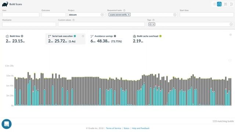Click the Build cache overhead icon
This screenshot has height=132, width=235.
(x=134, y=36)
